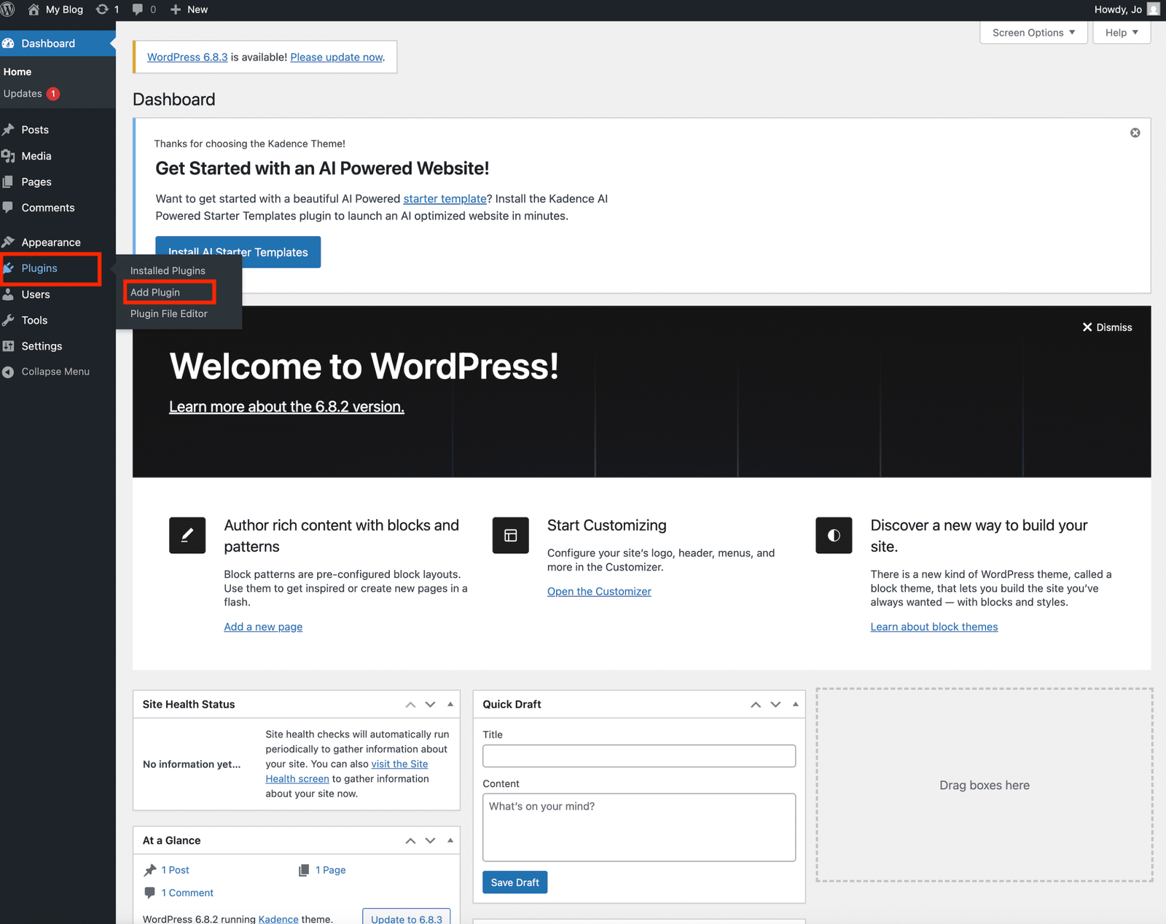Toggle the Quick Draft panel
This screenshot has height=924, width=1166.
[795, 705]
